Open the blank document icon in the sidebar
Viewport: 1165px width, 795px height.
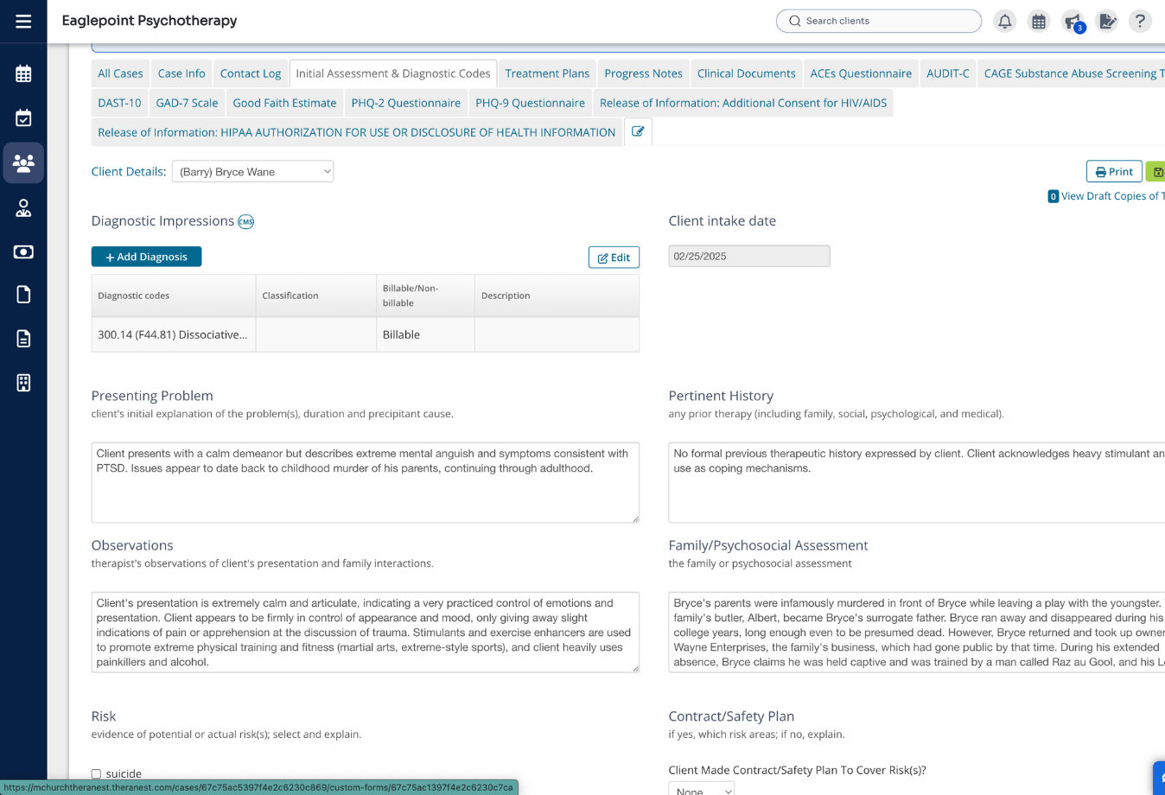point(23,295)
